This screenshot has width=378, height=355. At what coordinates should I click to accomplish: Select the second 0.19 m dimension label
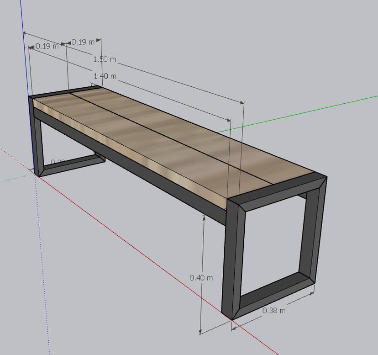[83, 42]
